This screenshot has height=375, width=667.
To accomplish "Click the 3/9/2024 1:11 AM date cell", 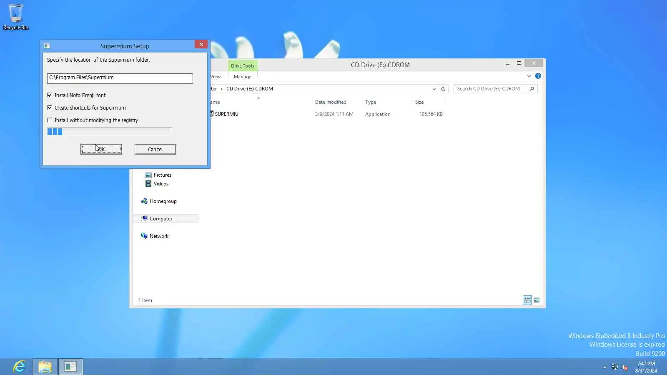I will click(334, 114).
